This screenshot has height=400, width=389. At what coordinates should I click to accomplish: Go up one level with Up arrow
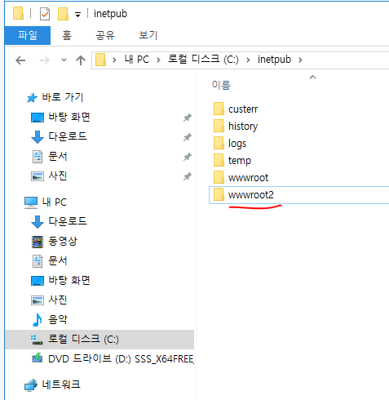[x=81, y=60]
